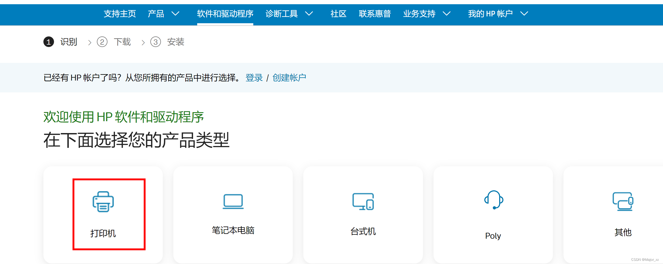Select the other devices icon

pyautogui.click(x=623, y=202)
